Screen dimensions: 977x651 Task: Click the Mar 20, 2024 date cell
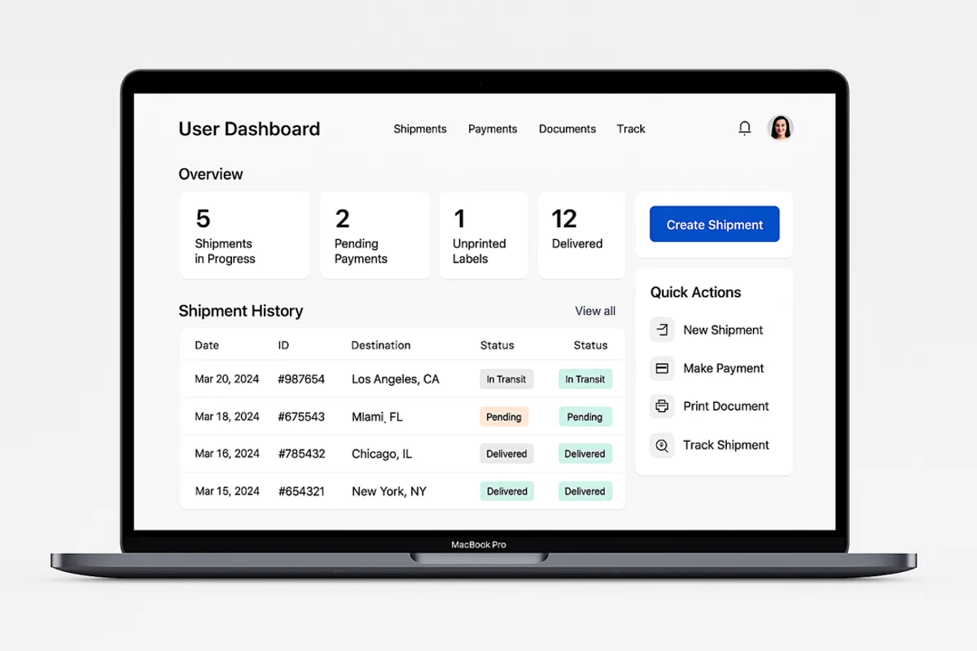point(227,379)
